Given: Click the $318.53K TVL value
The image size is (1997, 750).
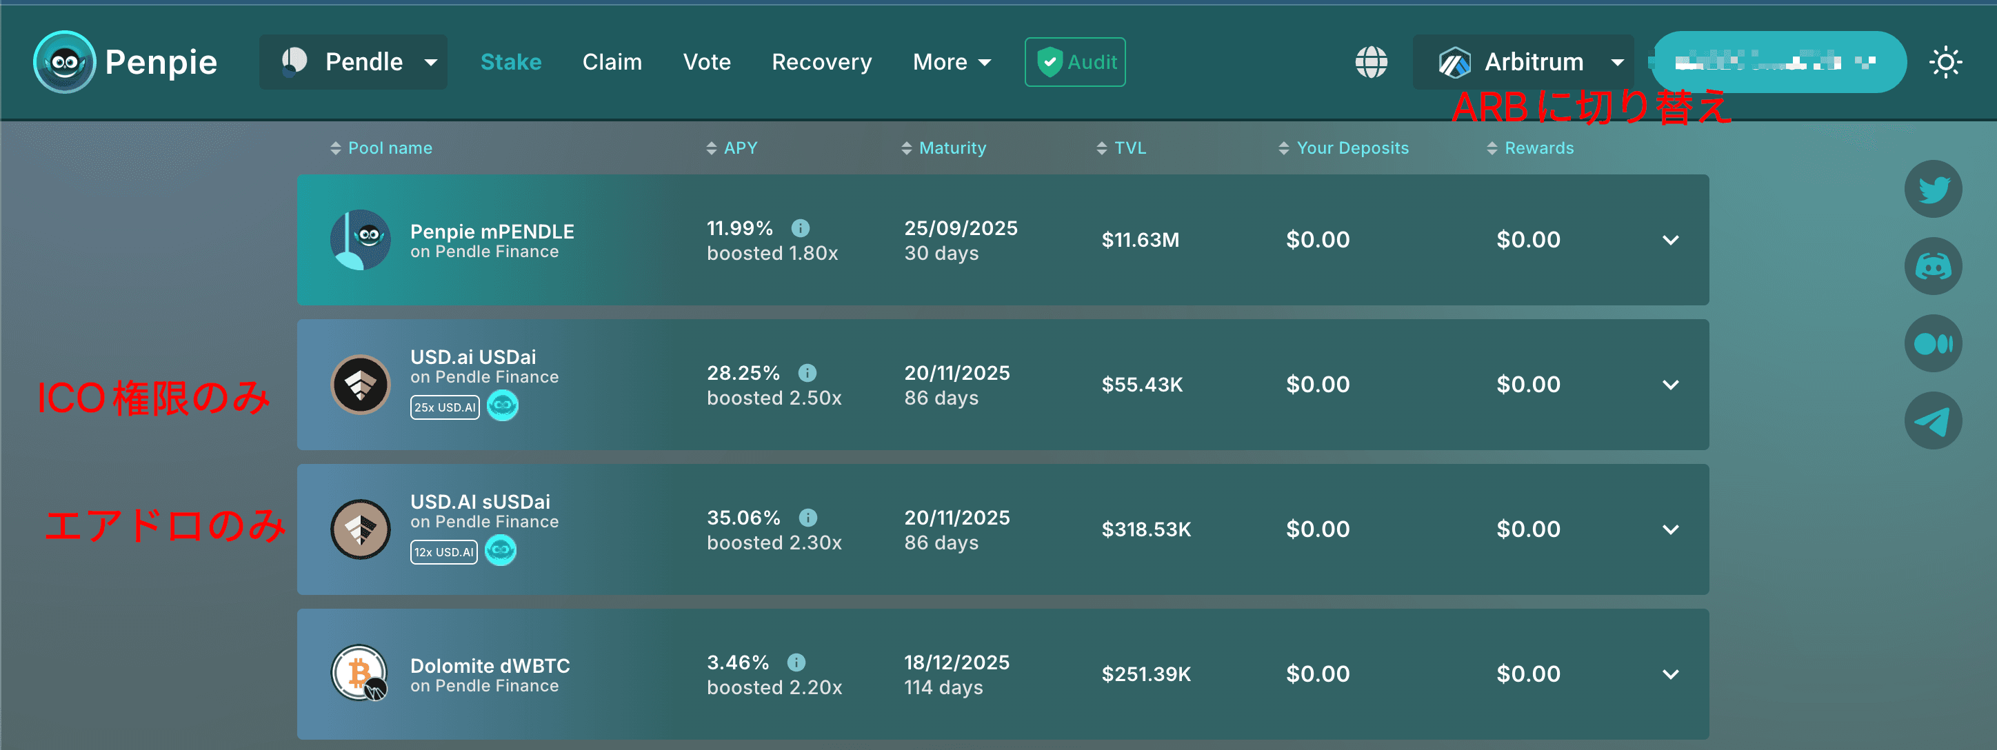Looking at the screenshot, I should tap(1147, 530).
